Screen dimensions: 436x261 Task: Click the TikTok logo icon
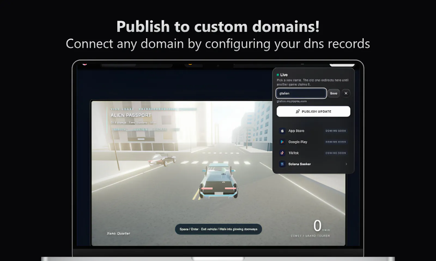(282, 153)
